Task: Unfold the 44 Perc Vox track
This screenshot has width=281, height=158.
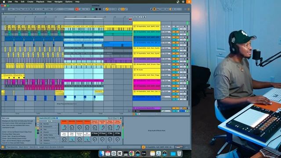Action: [x=135, y=92]
